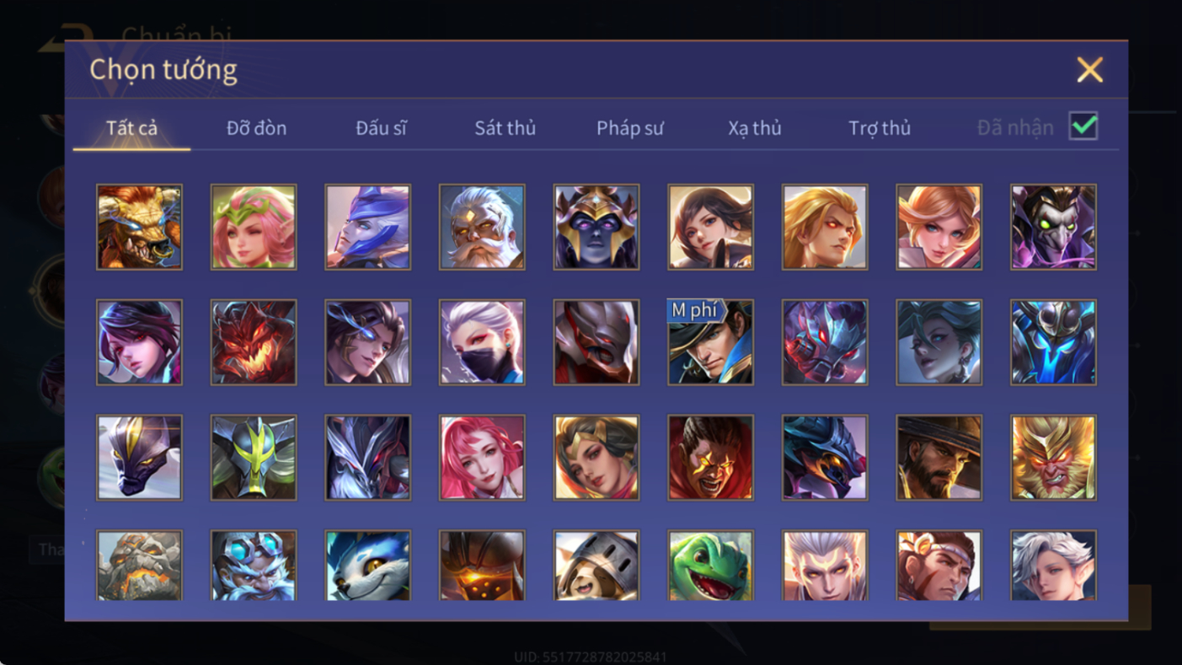The width and height of the screenshot is (1182, 665).
Task: Choose the cowboy hat bearded hero
Action: [x=939, y=458]
